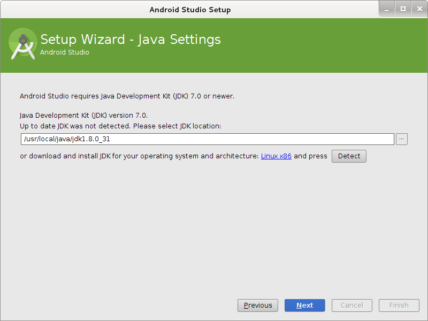Image resolution: width=428 pixels, height=321 pixels.
Task: Click the grayed-out Finish button
Action: tap(399, 305)
